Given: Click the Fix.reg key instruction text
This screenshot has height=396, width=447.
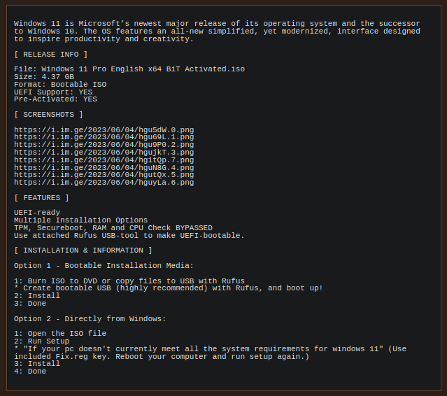Looking at the screenshot, I should [x=210, y=353].
